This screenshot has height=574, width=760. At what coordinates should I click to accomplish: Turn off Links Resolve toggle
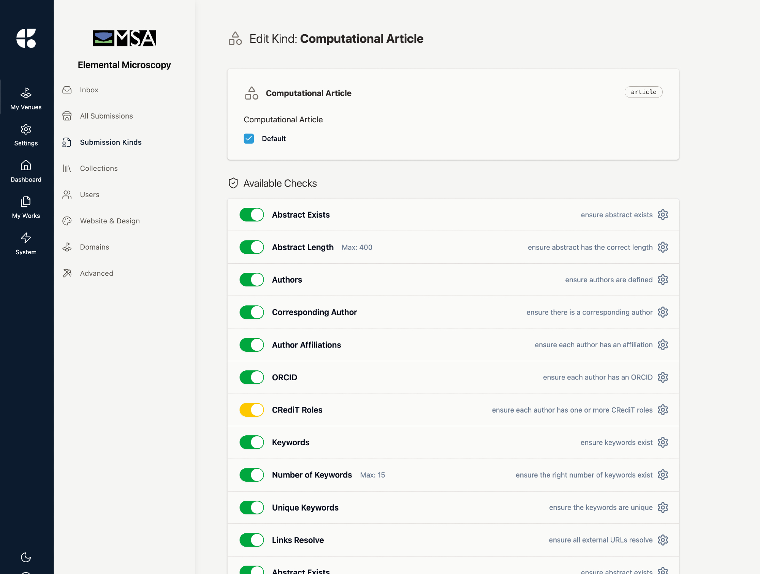click(252, 540)
